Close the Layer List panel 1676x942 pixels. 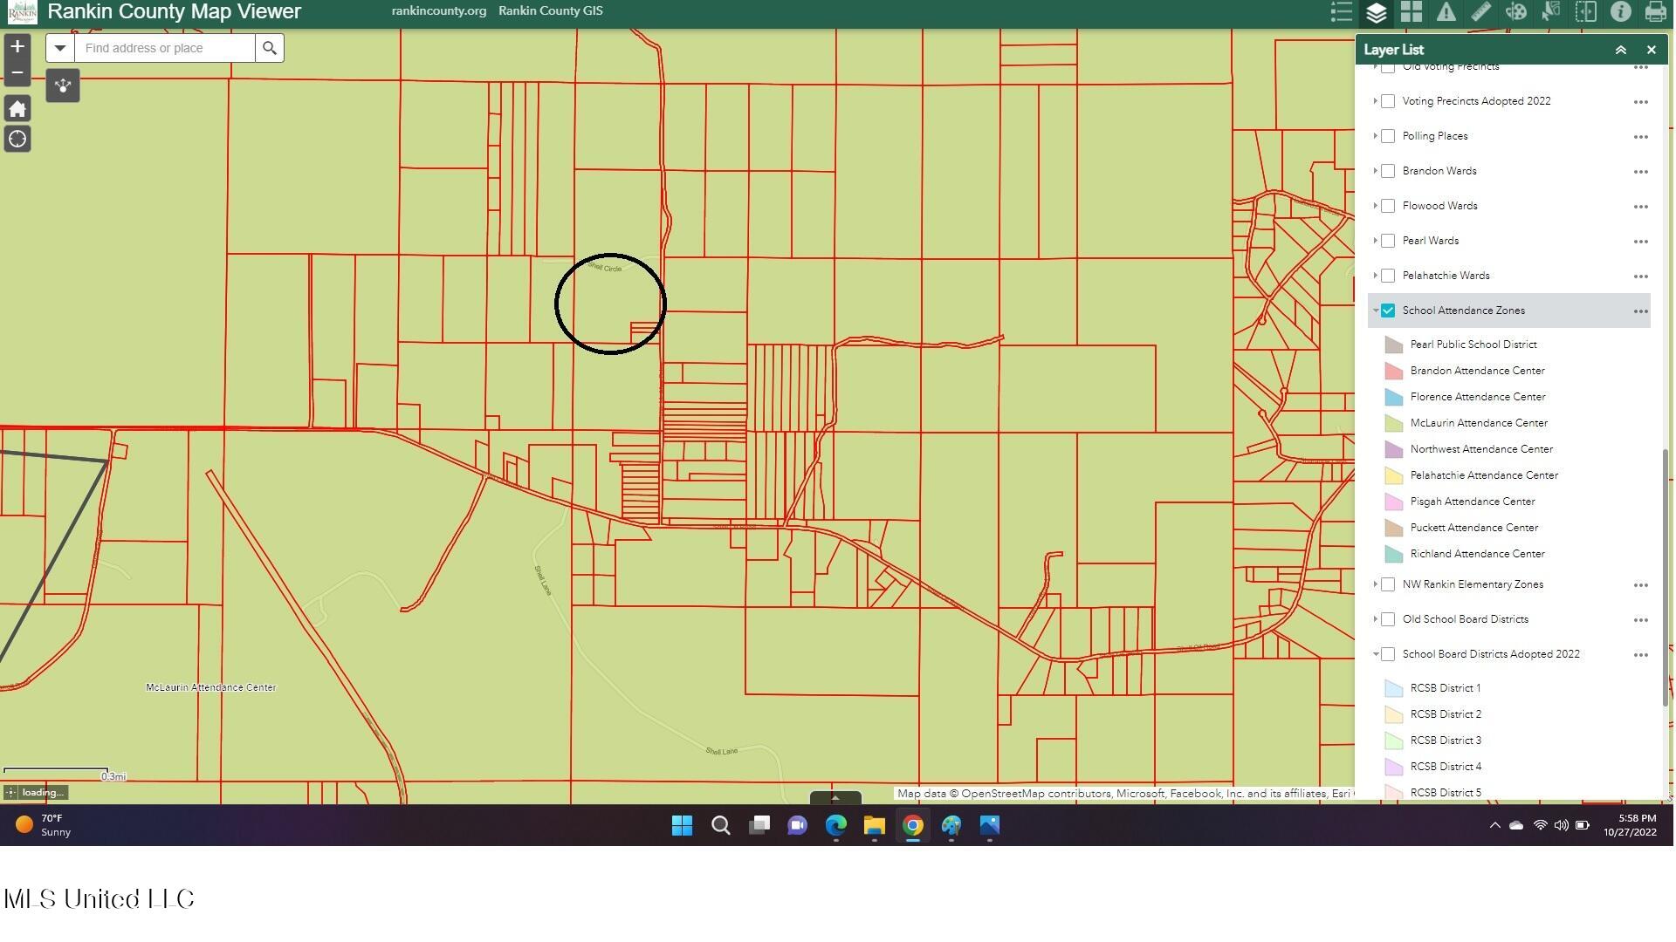point(1651,50)
